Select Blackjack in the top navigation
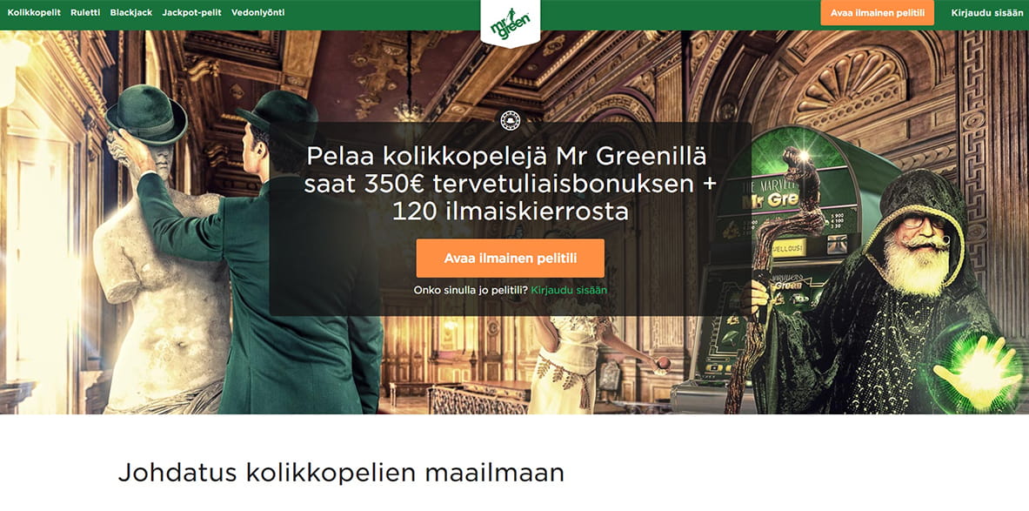The height and width of the screenshot is (511, 1029). [130, 12]
